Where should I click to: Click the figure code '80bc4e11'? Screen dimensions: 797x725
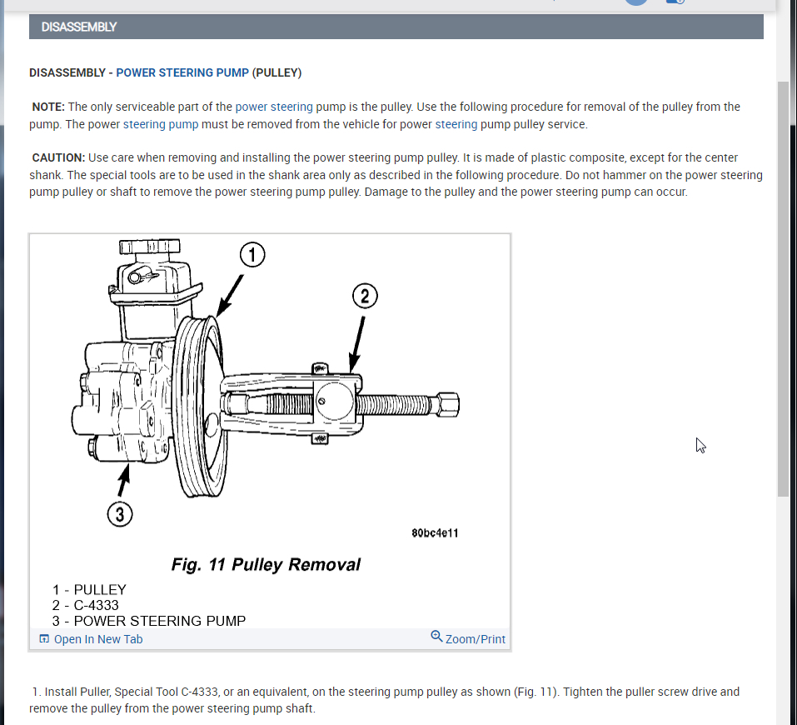tap(435, 532)
